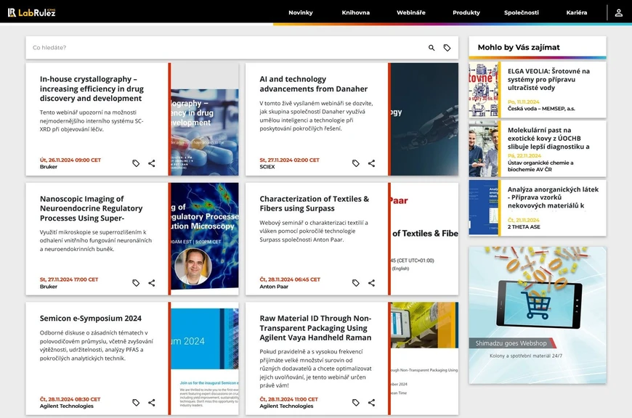Share the AI and technology advancements webinar
Image resolution: width=632 pixels, height=418 pixels.
tap(371, 163)
